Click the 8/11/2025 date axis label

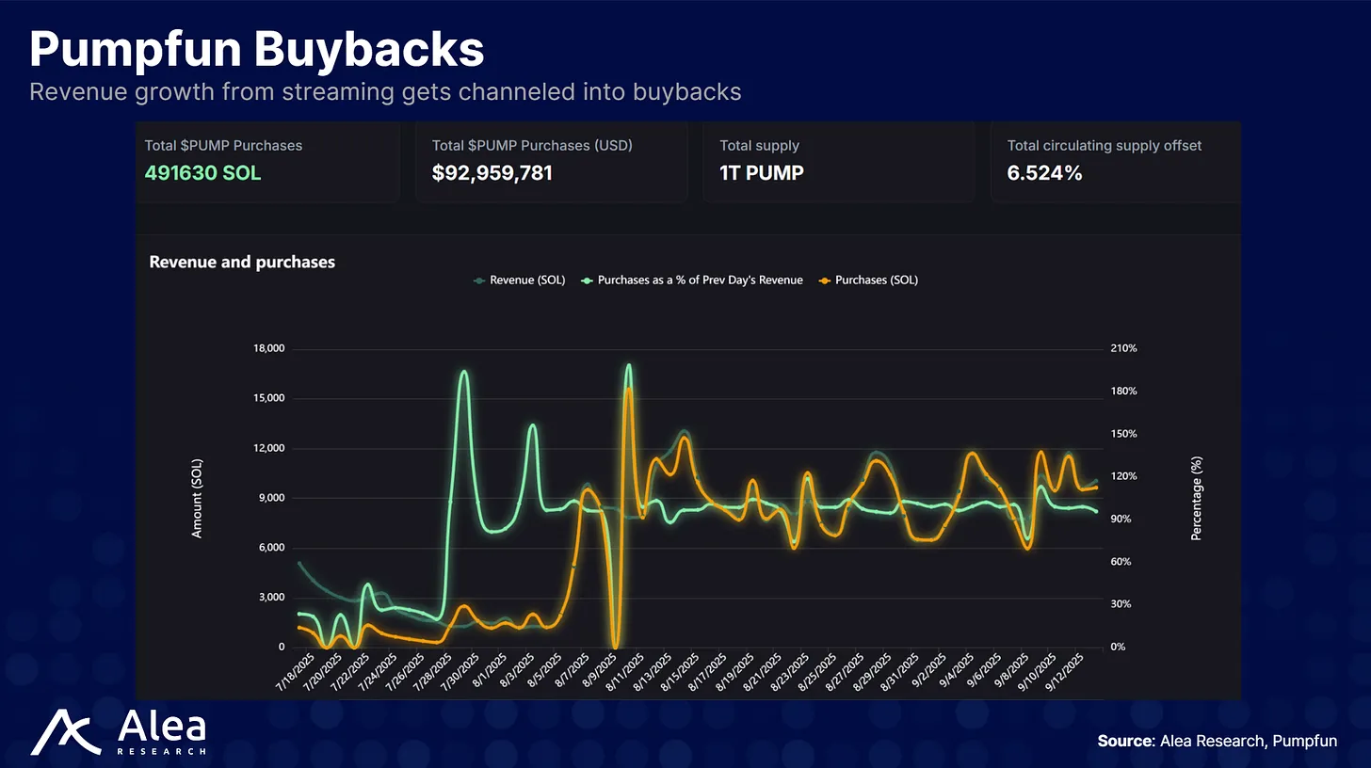coord(625,674)
